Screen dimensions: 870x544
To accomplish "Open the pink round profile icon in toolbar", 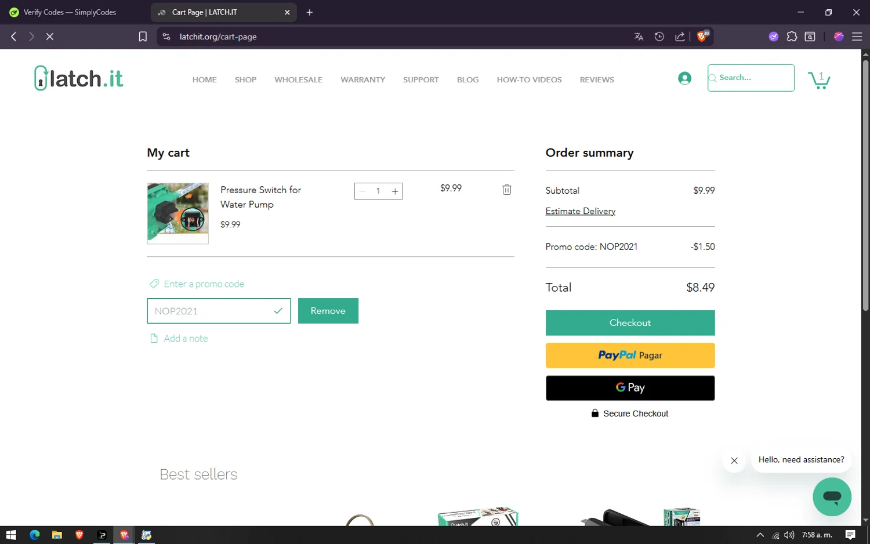I will [839, 37].
